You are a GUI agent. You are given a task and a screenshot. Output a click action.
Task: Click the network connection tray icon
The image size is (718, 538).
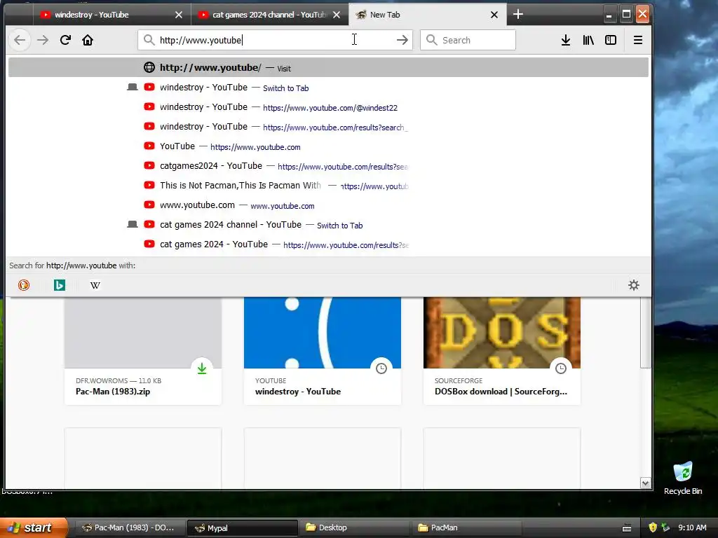(x=665, y=527)
